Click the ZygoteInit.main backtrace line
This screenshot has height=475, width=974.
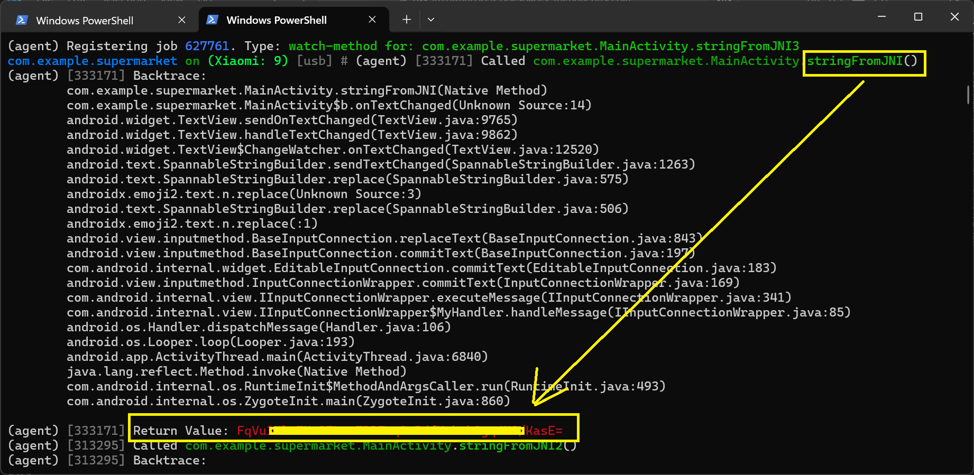click(288, 401)
